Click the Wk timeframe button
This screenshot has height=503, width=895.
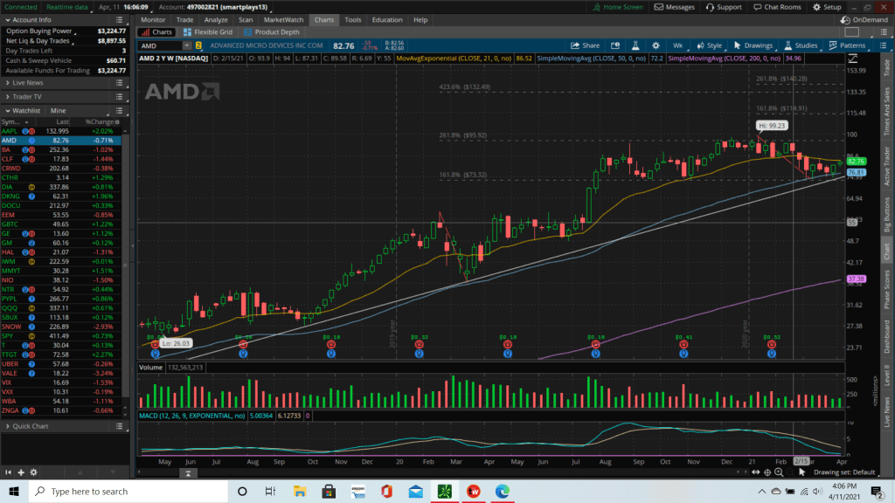pyautogui.click(x=652, y=45)
